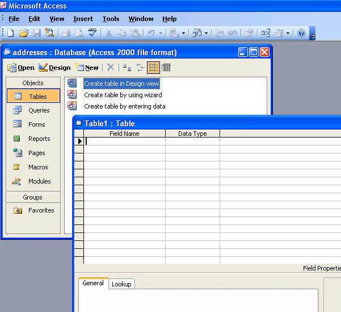Click the File Search icon in toolbar

[x=50, y=33]
